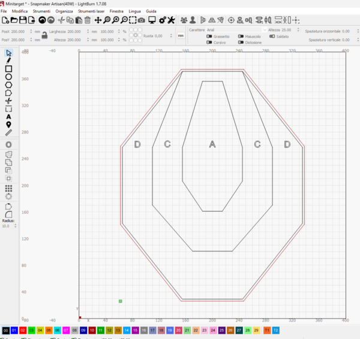Click the Frame Selection dashed box icon
360x339 pixels.
[x=133, y=20]
